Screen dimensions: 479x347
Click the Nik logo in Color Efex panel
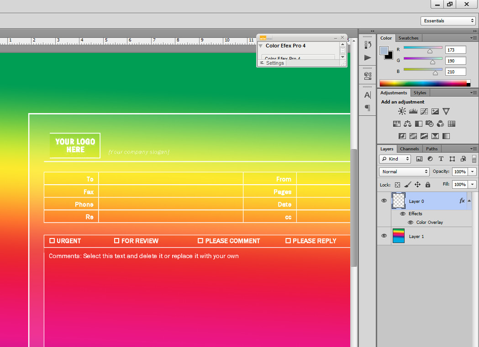point(263,38)
